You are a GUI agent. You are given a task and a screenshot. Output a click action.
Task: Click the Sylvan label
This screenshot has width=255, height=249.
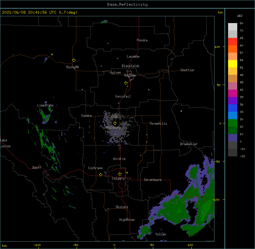115,72
